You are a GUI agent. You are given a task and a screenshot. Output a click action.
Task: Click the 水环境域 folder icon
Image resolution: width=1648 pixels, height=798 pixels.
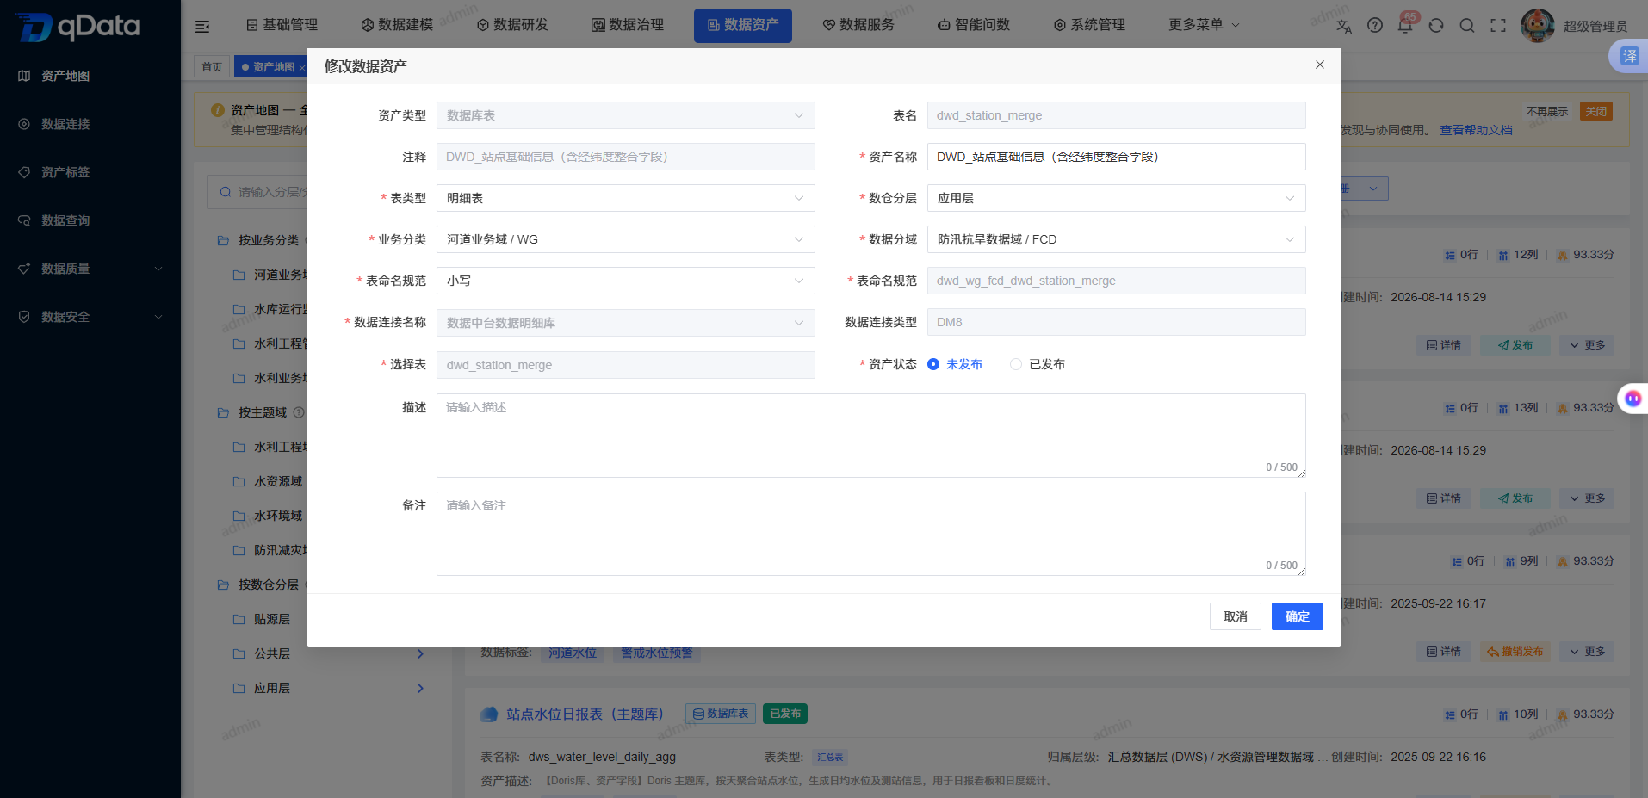(x=239, y=516)
